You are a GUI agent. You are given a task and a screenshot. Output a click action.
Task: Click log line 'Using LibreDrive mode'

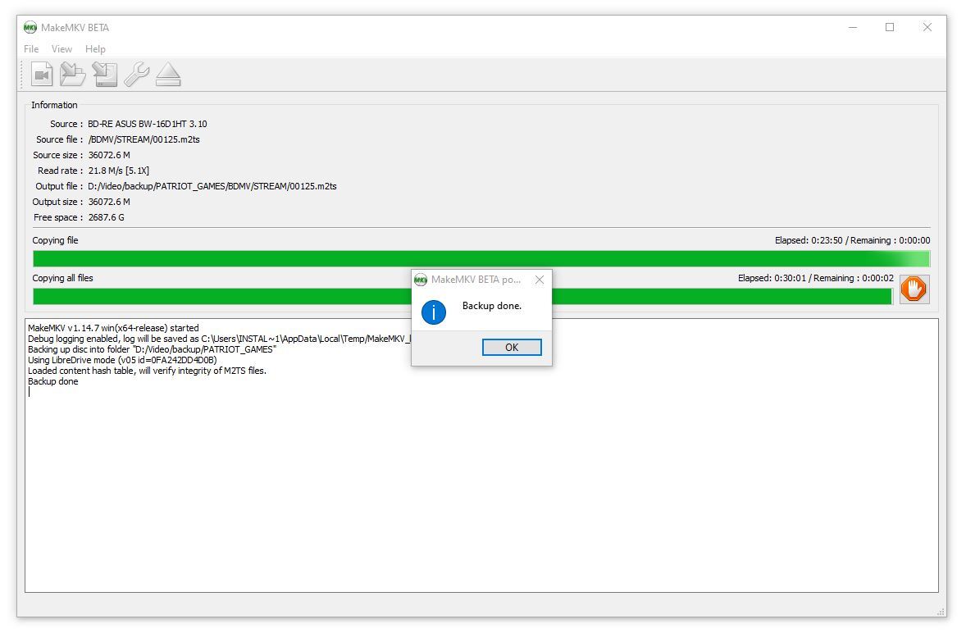[123, 360]
